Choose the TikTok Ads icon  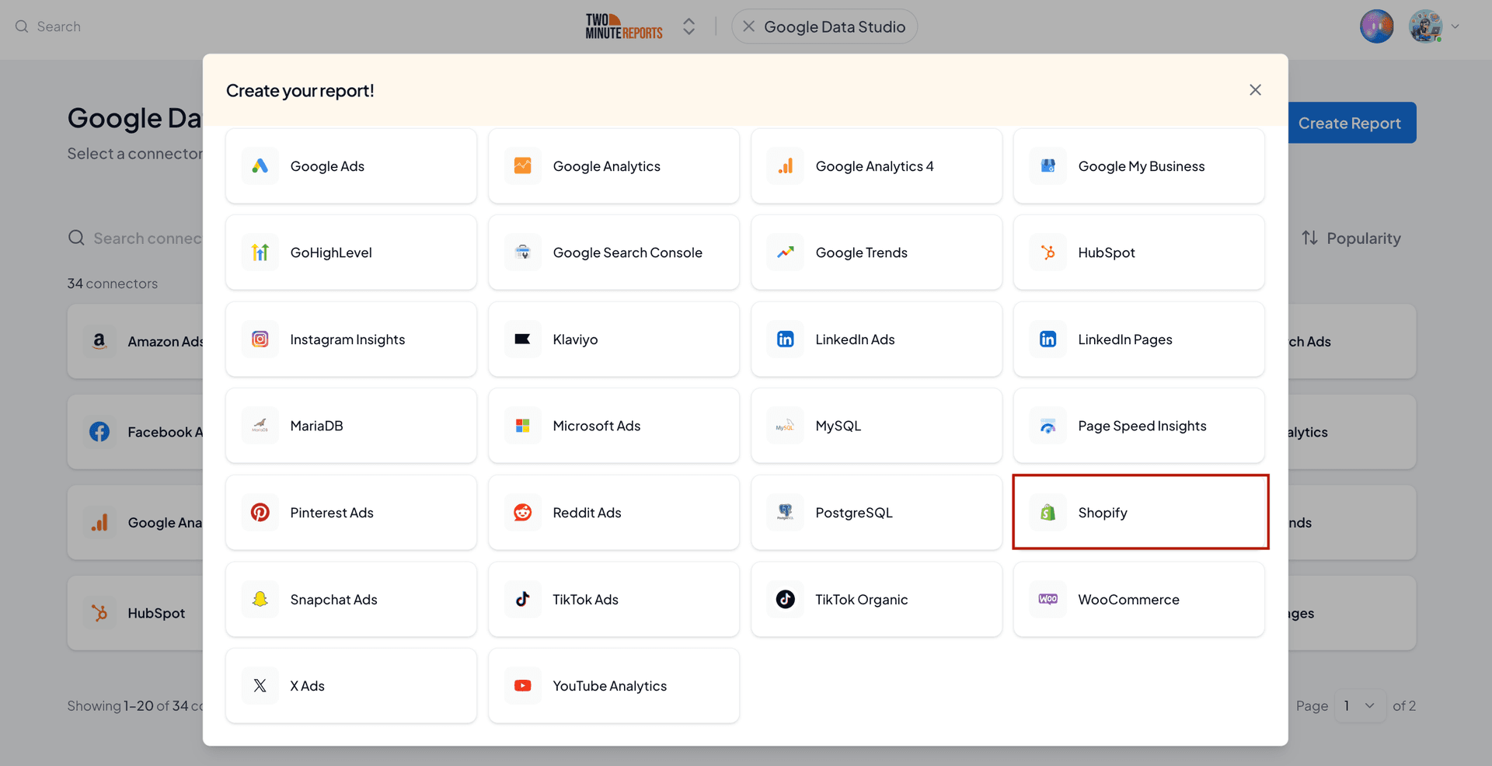(523, 600)
